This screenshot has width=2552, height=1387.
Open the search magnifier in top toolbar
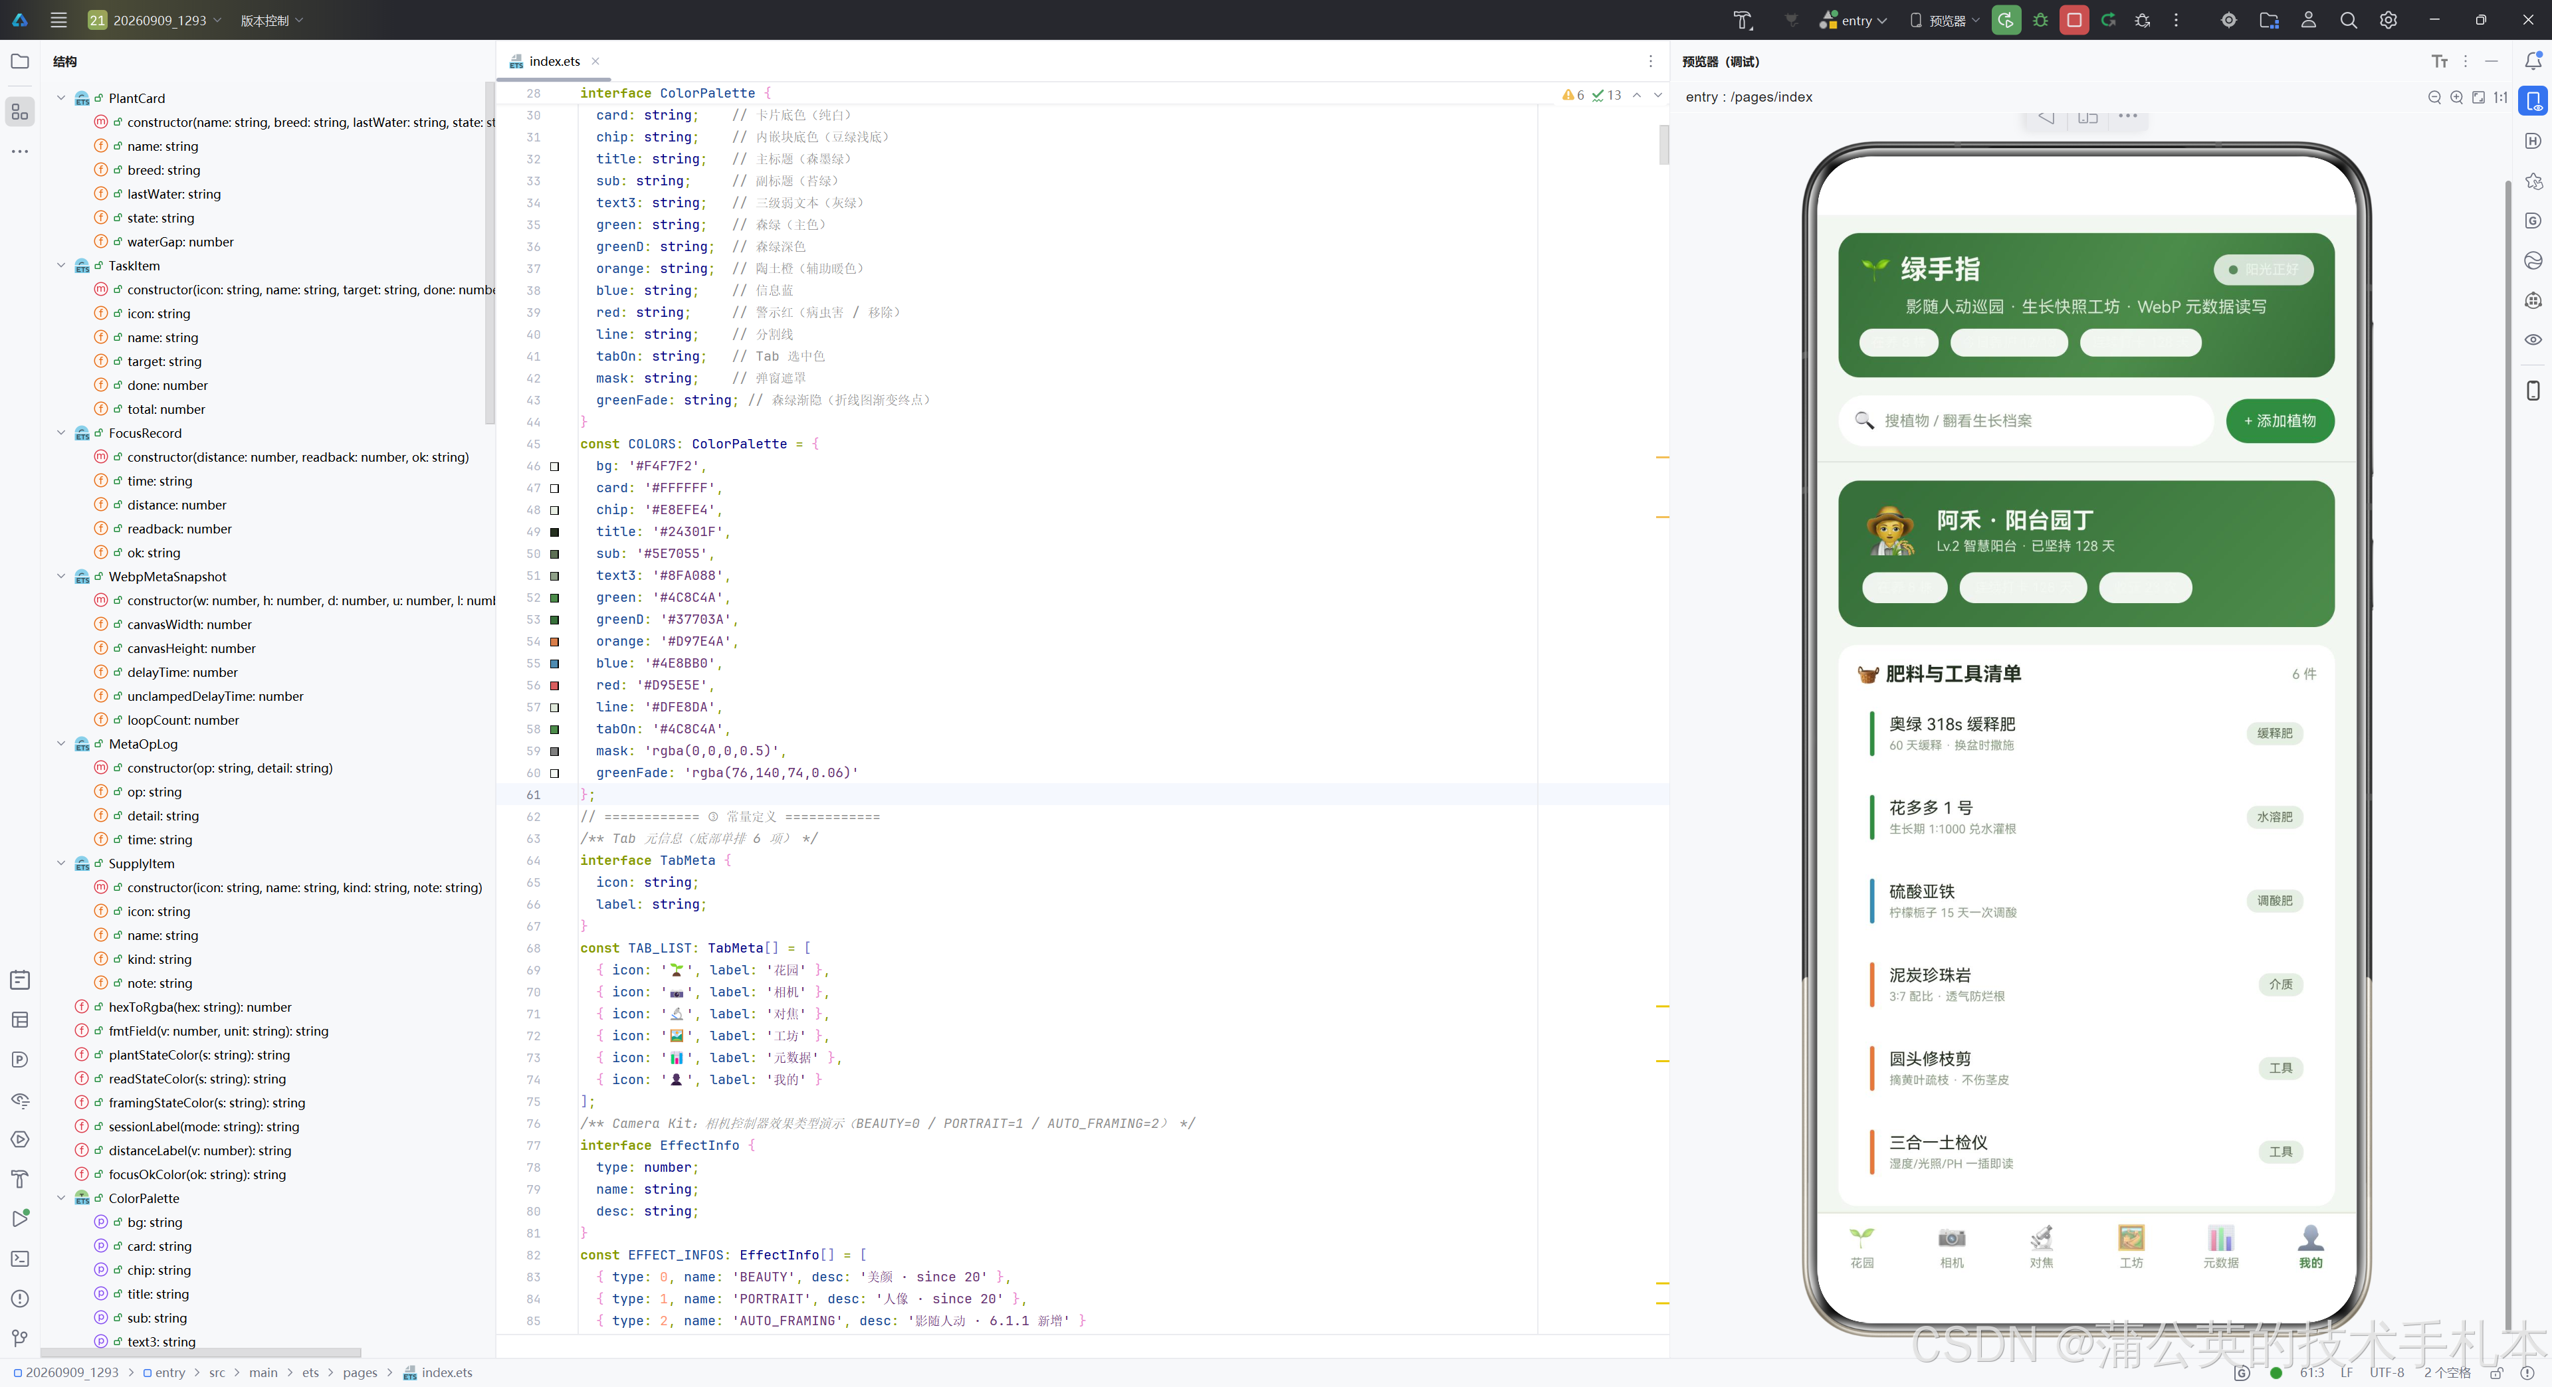[2348, 20]
